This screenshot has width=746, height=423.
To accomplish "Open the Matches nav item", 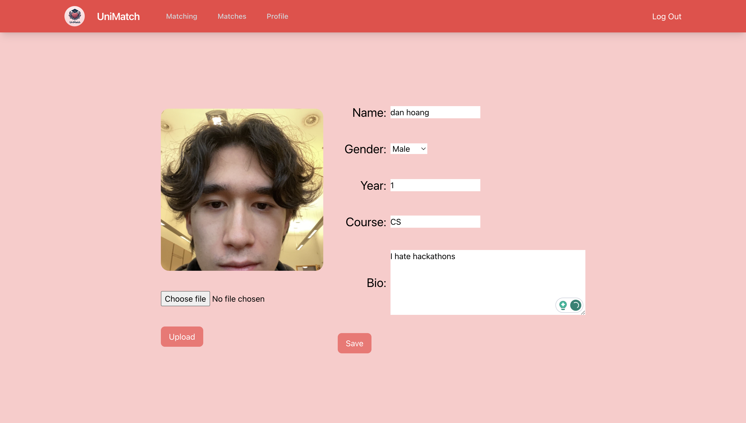I will 232,16.
